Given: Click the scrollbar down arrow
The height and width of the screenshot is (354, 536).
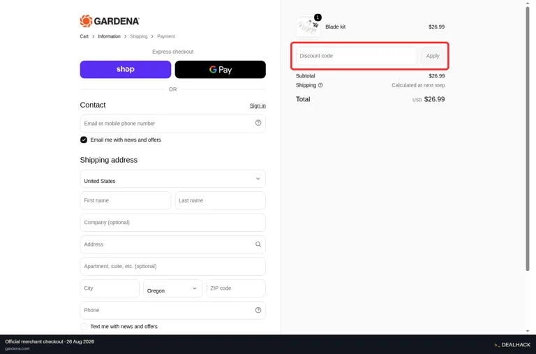Looking at the screenshot, I should (x=528, y=331).
